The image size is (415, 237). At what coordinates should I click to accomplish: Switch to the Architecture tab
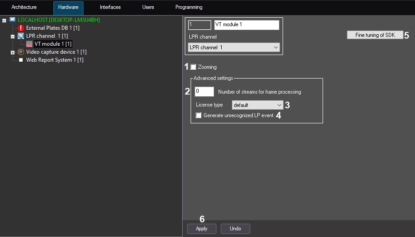[x=24, y=8]
